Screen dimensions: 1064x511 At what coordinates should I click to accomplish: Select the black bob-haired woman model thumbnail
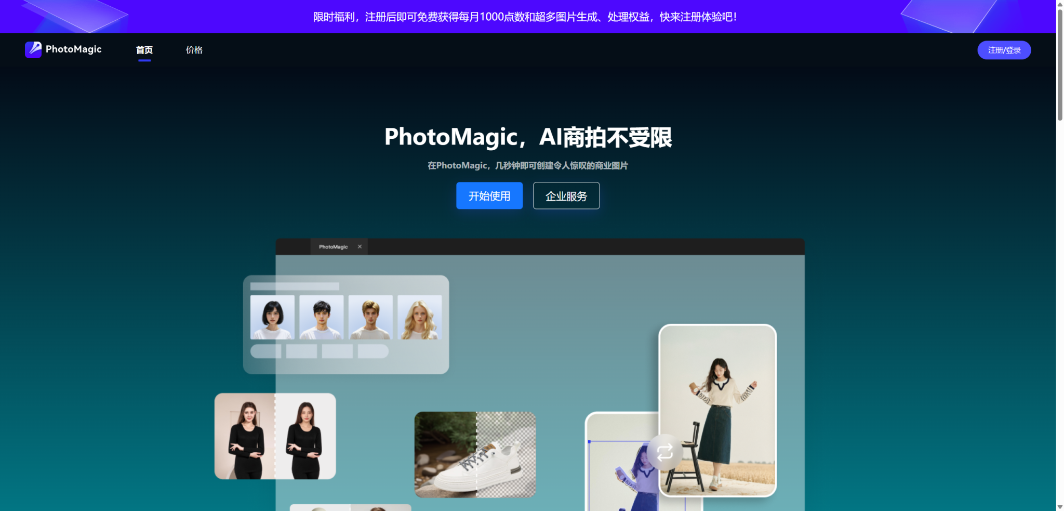pos(272,317)
